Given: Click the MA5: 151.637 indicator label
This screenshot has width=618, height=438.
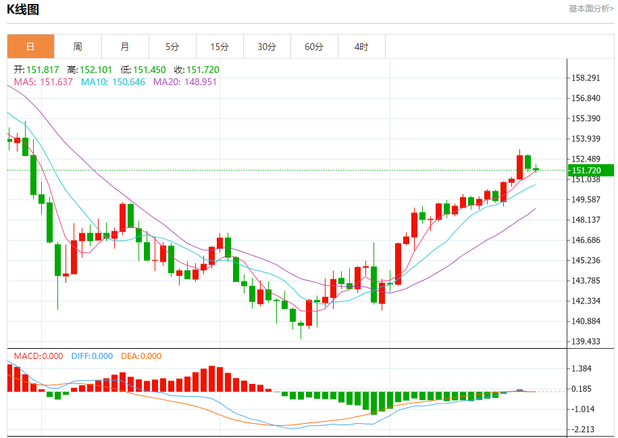Looking at the screenshot, I should pyautogui.click(x=43, y=82).
